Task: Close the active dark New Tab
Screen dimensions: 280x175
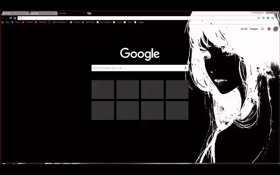Action: 84,13
